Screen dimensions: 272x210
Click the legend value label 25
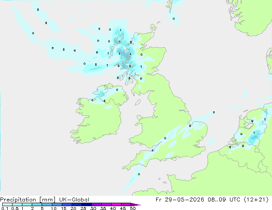click(83, 208)
